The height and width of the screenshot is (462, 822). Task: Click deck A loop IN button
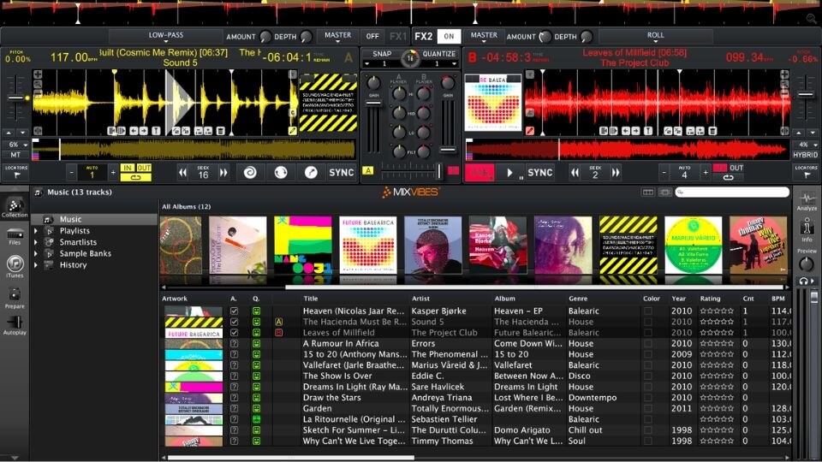[128, 168]
